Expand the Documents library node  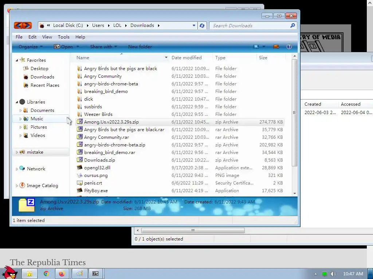(20, 110)
